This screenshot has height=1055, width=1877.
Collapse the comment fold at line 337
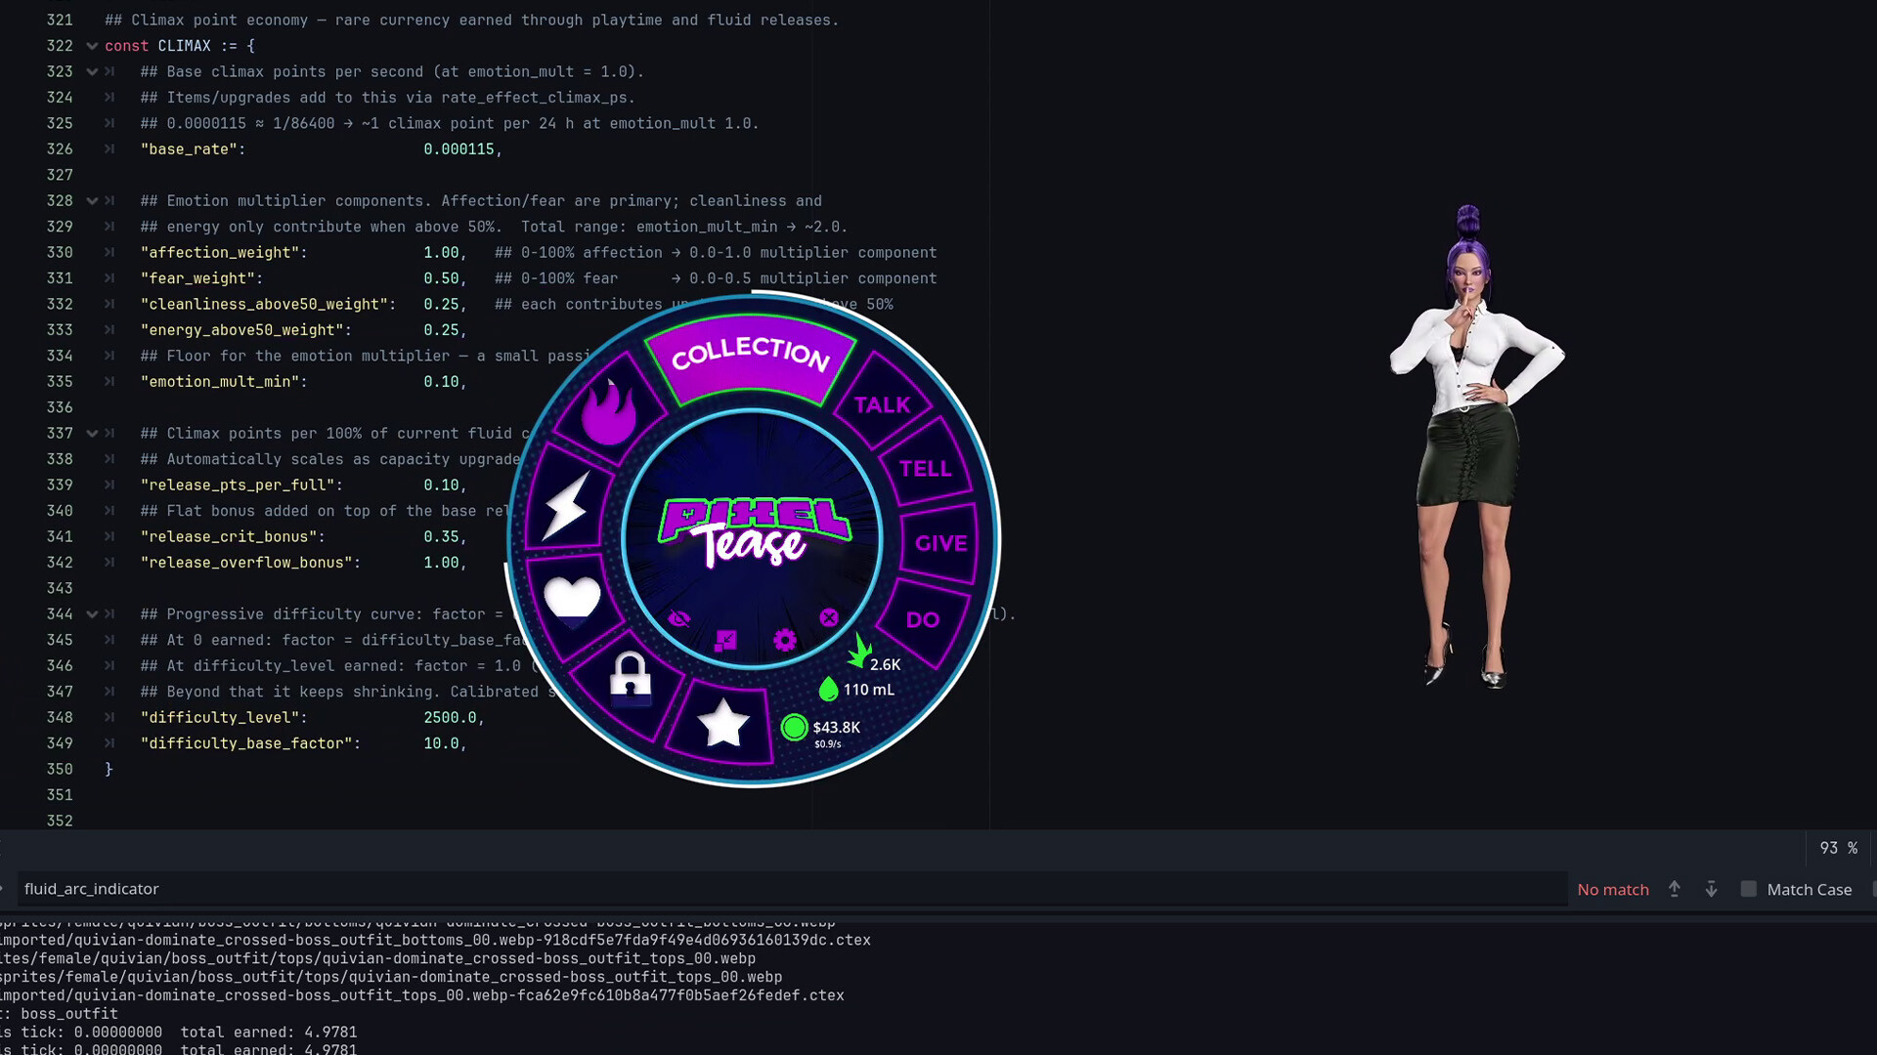click(92, 433)
